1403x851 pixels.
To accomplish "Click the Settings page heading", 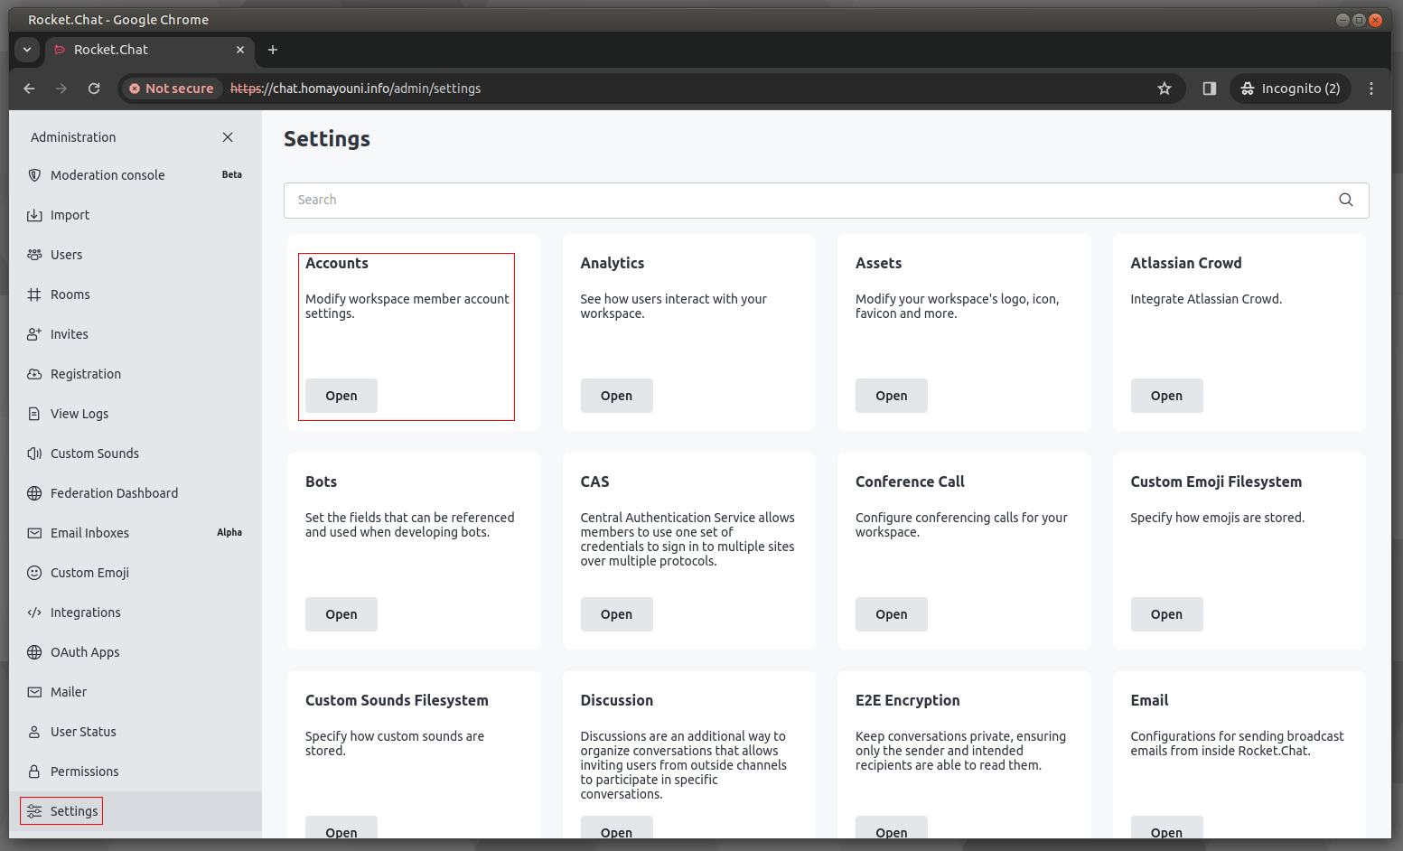I will click(x=327, y=139).
